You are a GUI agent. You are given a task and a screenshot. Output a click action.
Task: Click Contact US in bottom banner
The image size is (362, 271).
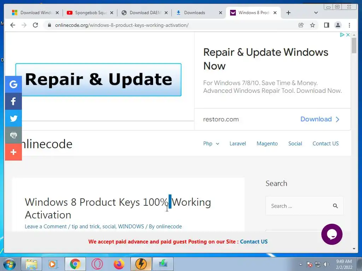click(x=254, y=241)
